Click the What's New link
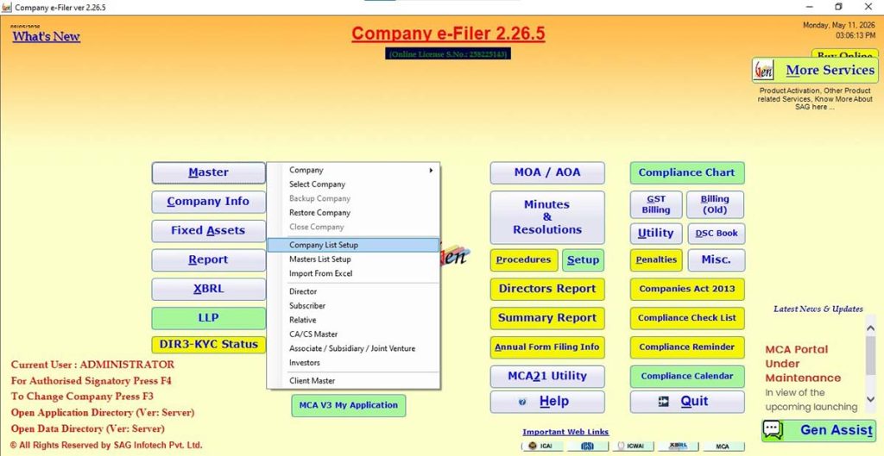The height and width of the screenshot is (456, 884). 47,36
